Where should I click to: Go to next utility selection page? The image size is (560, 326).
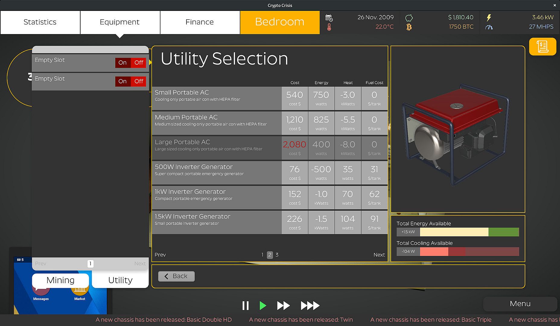pyautogui.click(x=379, y=255)
